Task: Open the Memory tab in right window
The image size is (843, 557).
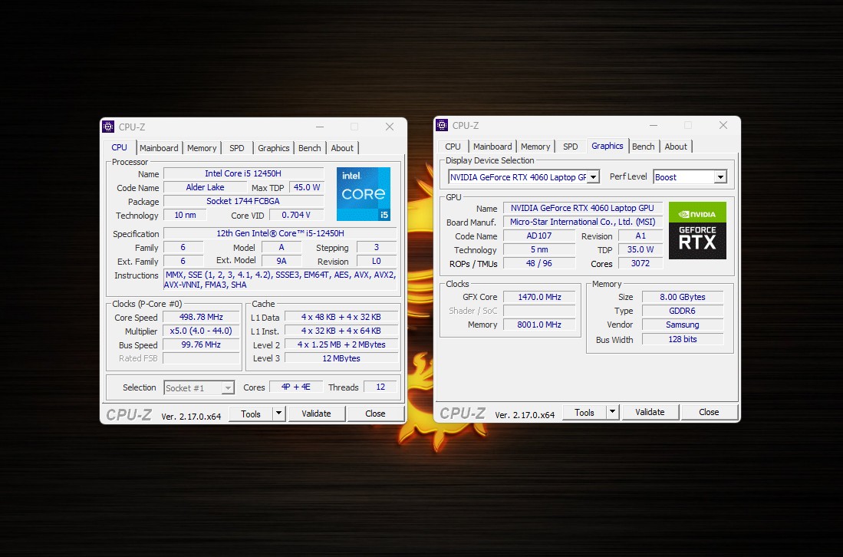Action: click(x=535, y=147)
